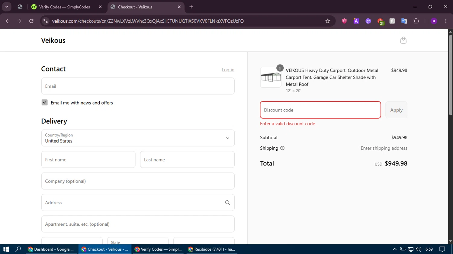Open Windows taskbar search
453x254 pixels.
tap(18, 249)
